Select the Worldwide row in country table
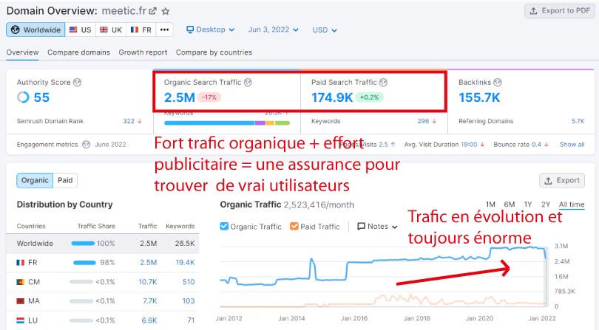Viewport: 599px width, 330px height. [x=102, y=244]
